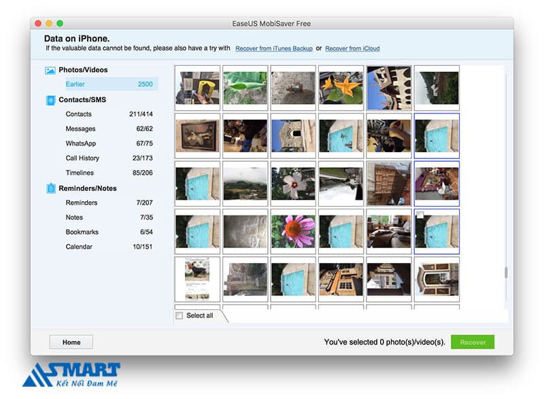
Task: Select Calendar in the sidebar
Action: 79,247
